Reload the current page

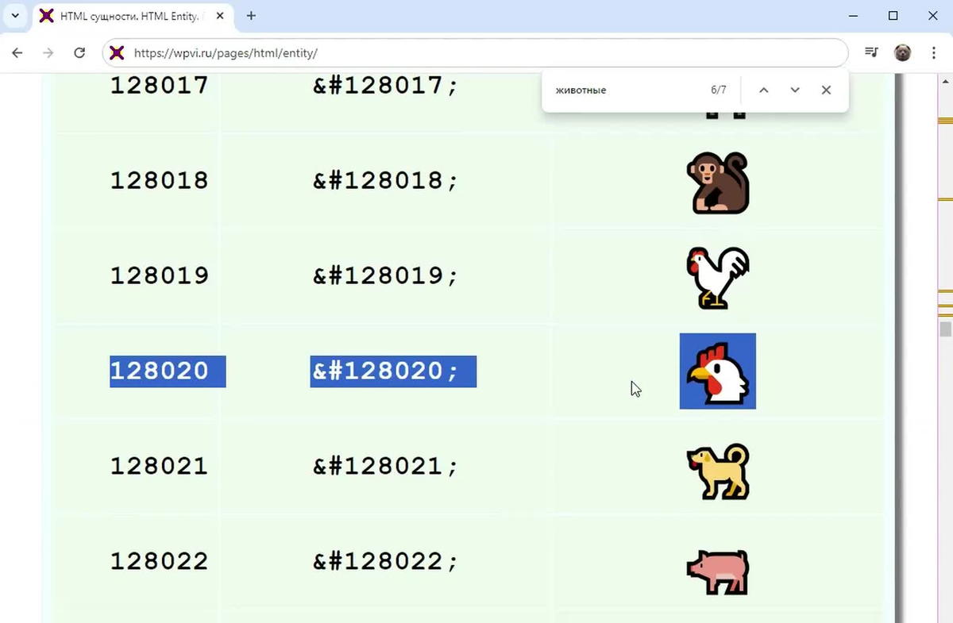click(79, 53)
